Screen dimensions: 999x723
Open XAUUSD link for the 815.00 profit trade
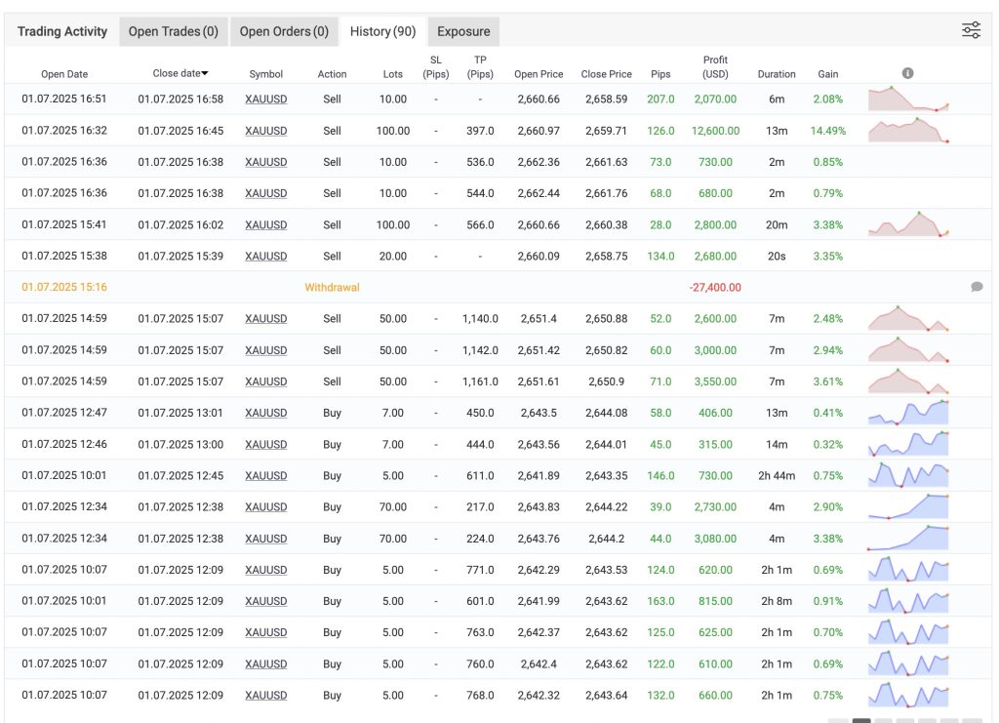(265, 601)
